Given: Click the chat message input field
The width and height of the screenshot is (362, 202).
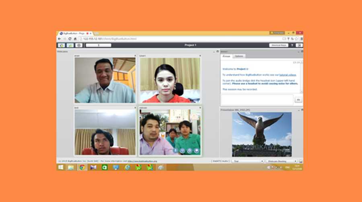Looking at the screenshot, I should 257,99.
